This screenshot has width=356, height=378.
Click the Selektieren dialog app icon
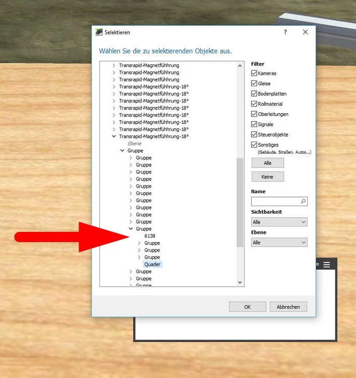[x=99, y=32]
